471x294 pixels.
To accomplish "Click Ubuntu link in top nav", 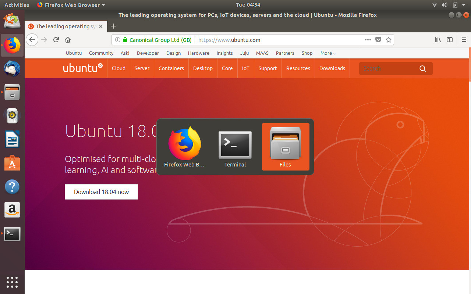I will click(74, 53).
